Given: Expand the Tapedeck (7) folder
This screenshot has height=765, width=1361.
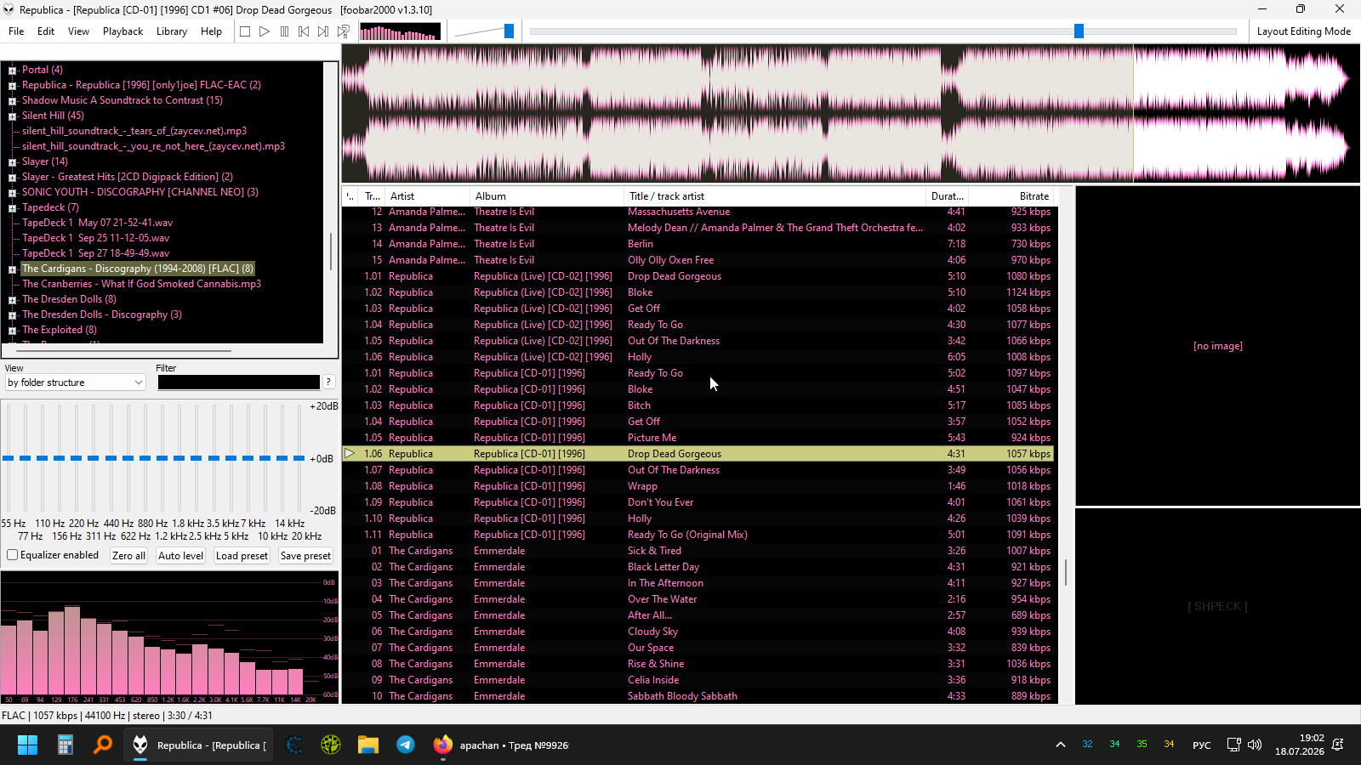Looking at the screenshot, I should pyautogui.click(x=12, y=208).
